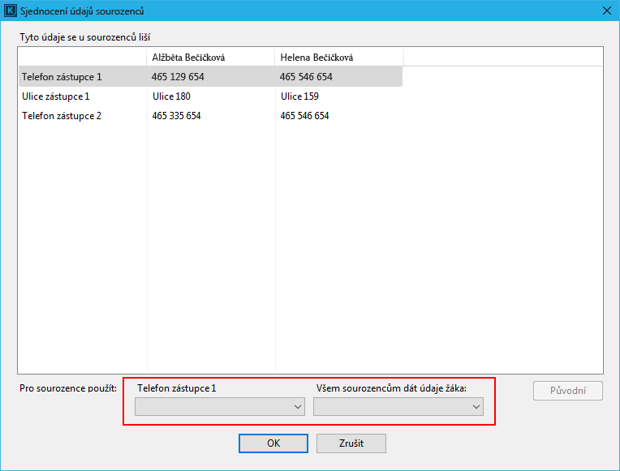The image size is (620, 471).
Task: Close the Sjednocení údajů sourozenců dialog
Action: (x=605, y=11)
